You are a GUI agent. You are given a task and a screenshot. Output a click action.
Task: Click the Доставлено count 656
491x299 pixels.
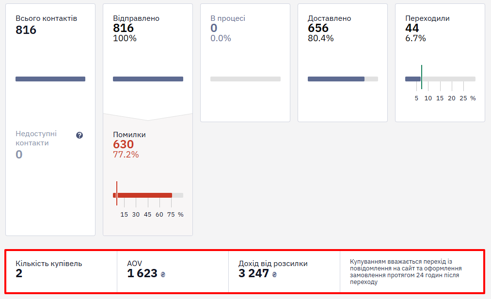[x=318, y=28]
